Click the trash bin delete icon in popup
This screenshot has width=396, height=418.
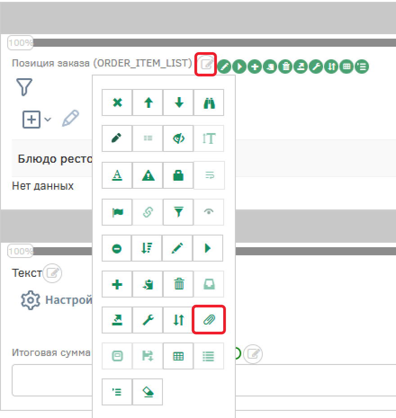(179, 284)
